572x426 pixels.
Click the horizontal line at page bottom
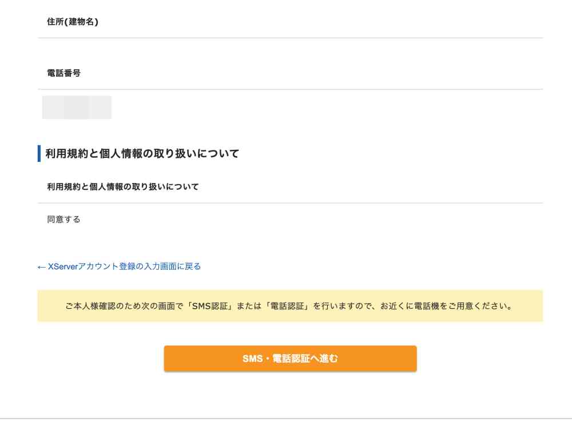286,419
